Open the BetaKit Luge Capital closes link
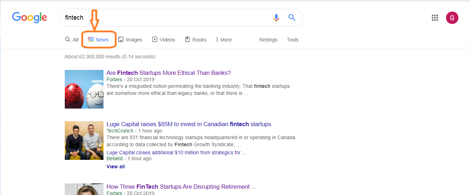 pyautogui.click(x=176, y=152)
